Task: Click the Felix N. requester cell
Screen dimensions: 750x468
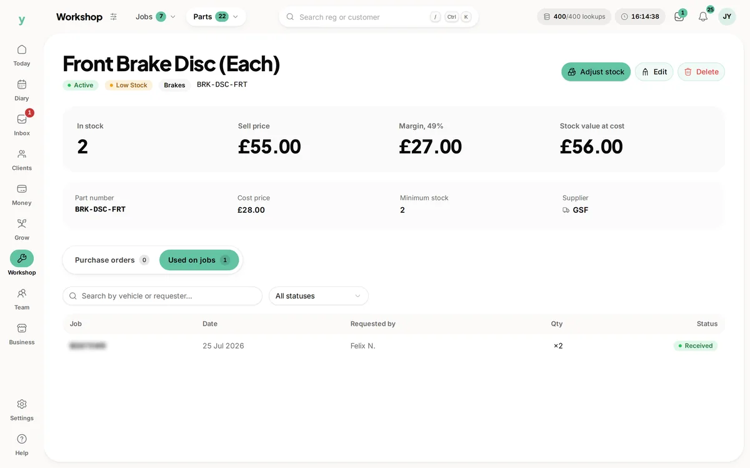Action: click(x=363, y=346)
